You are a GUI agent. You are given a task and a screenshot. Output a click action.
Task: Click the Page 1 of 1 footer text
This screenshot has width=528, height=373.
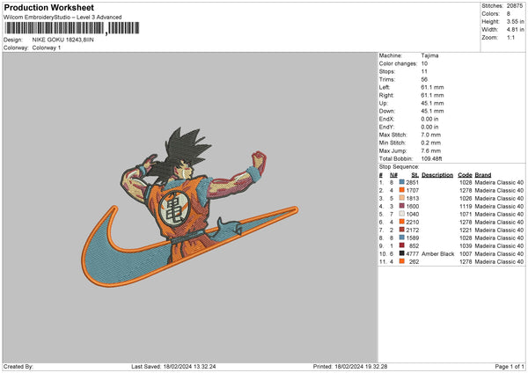(x=510, y=366)
